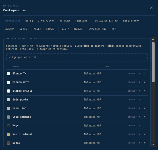Click the pencil icon for Blanco brillo
This screenshot has width=158, height=150.
[x=140, y=91]
